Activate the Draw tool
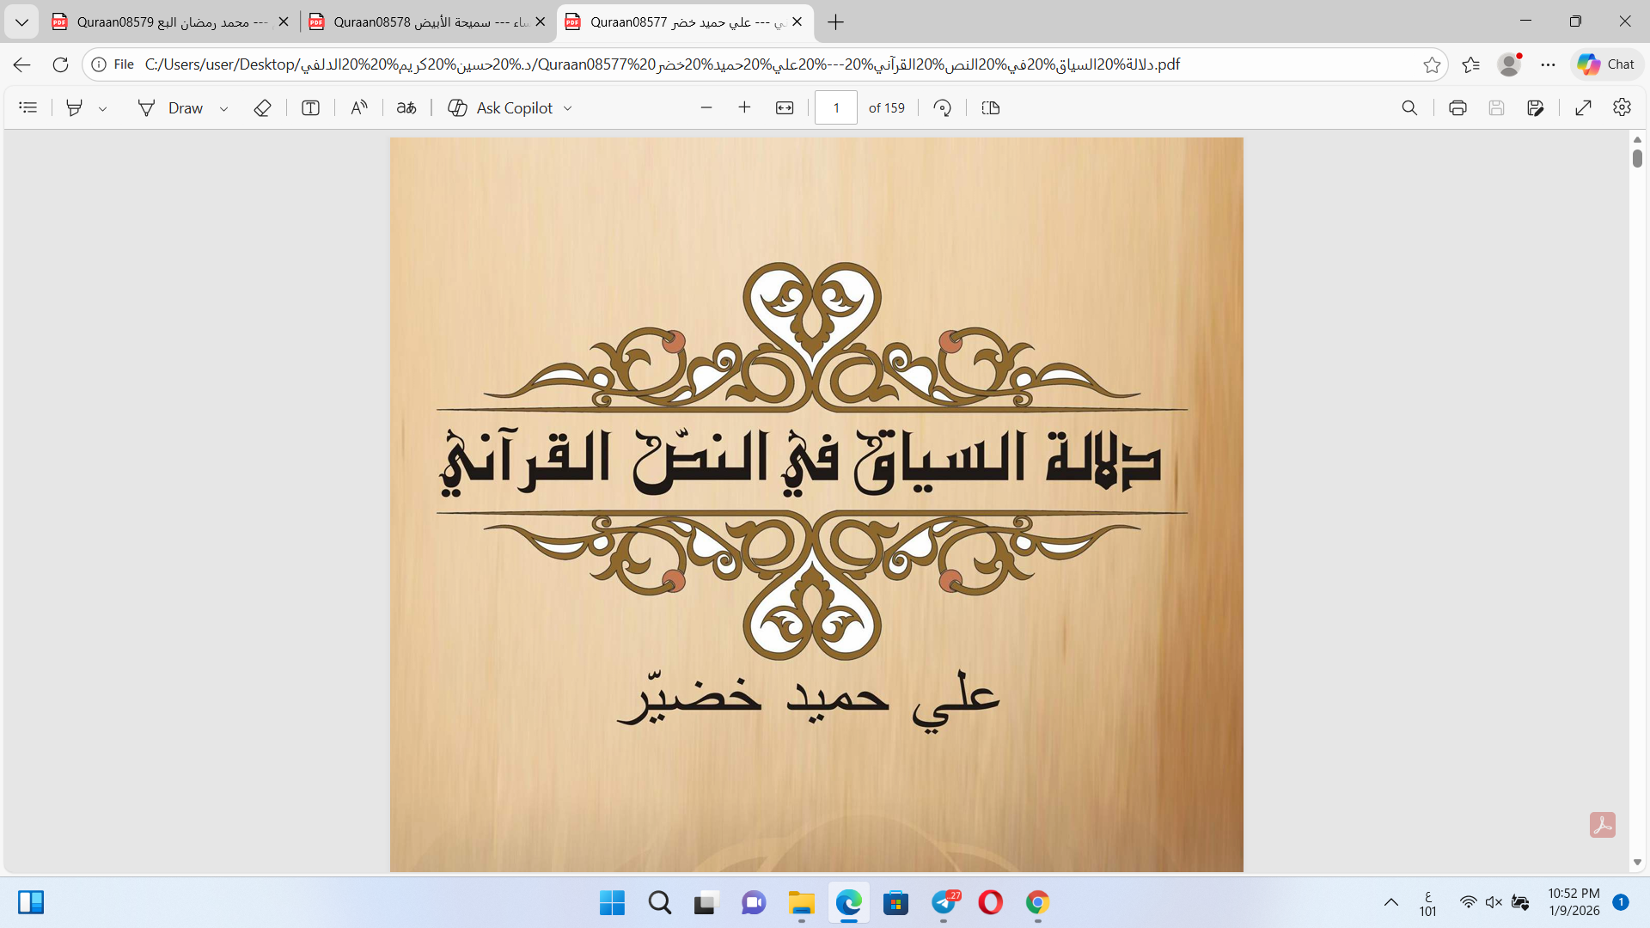This screenshot has width=1650, height=928. [170, 107]
